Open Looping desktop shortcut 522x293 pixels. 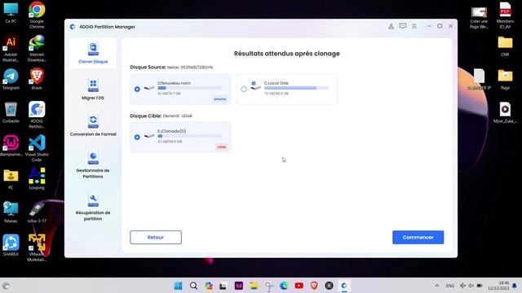click(37, 179)
